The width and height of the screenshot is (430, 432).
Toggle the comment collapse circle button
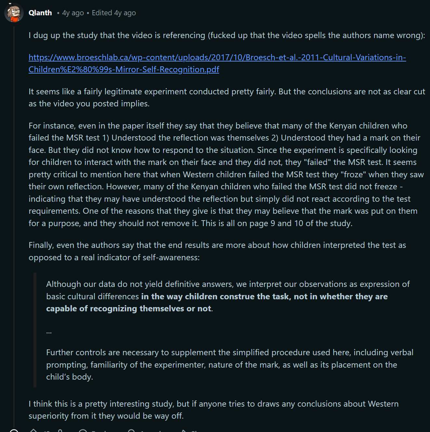pos(14,431)
